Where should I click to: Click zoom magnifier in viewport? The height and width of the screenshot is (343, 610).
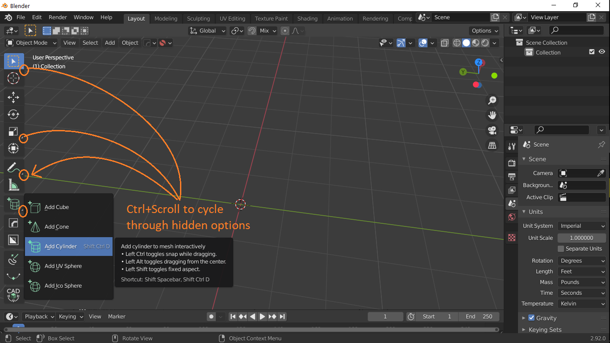coord(492,100)
